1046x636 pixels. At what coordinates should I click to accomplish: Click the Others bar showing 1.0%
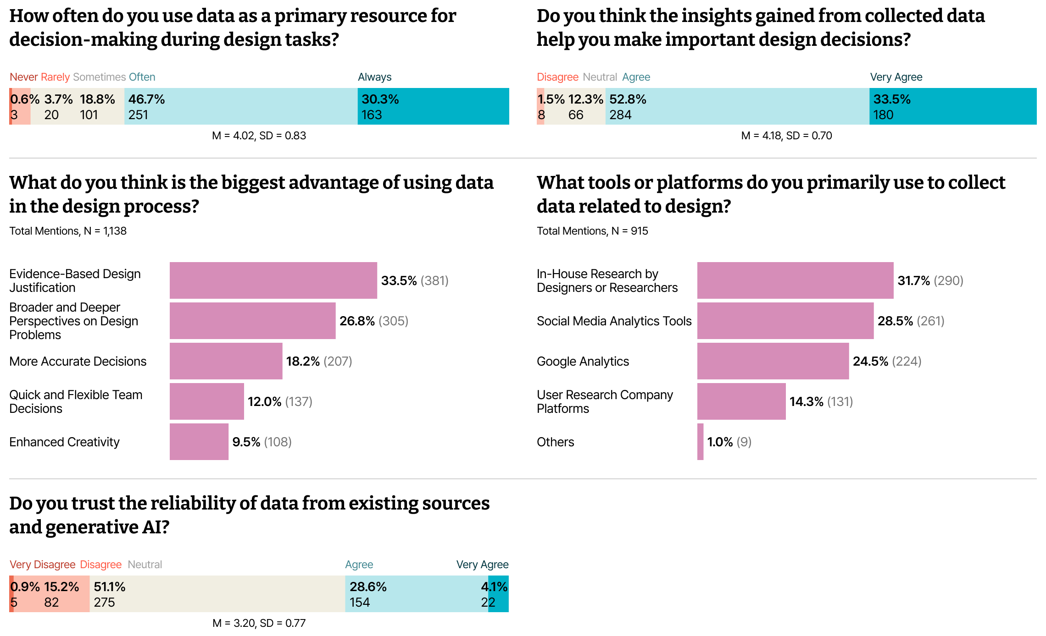click(701, 442)
